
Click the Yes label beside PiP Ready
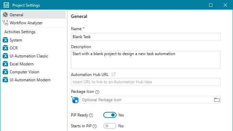point(121,115)
